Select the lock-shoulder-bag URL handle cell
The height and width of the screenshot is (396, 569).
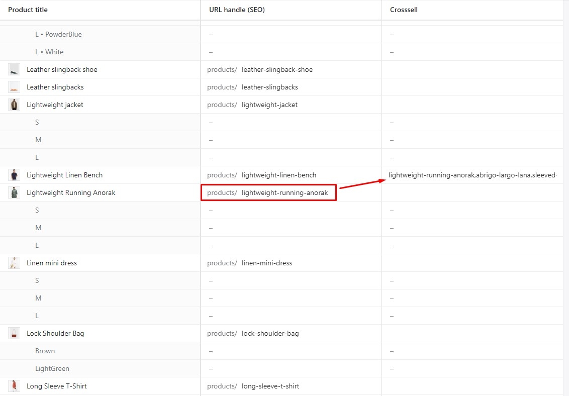tap(270, 334)
